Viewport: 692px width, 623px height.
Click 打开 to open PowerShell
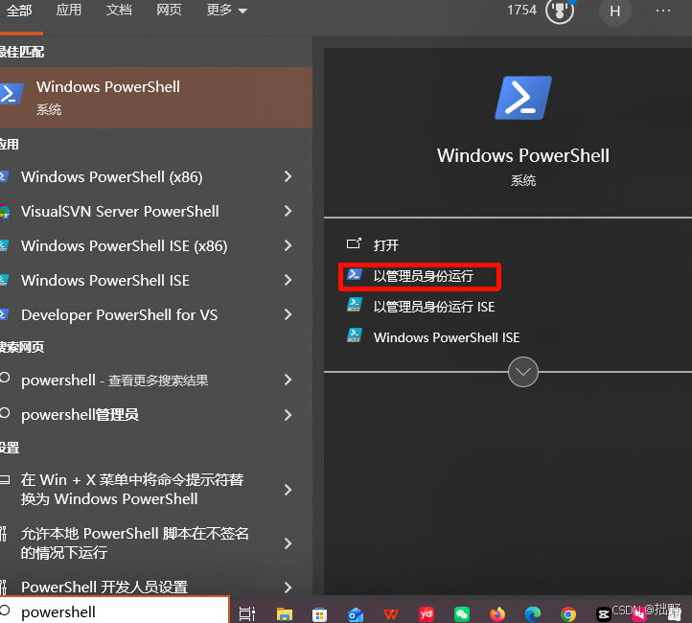tap(385, 244)
